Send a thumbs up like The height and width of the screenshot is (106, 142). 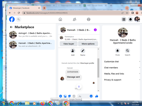coord(97,96)
